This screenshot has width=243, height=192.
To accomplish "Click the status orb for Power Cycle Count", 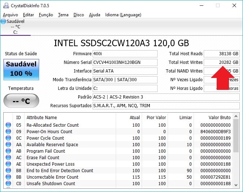I will pyautogui.click(x=8, y=138).
